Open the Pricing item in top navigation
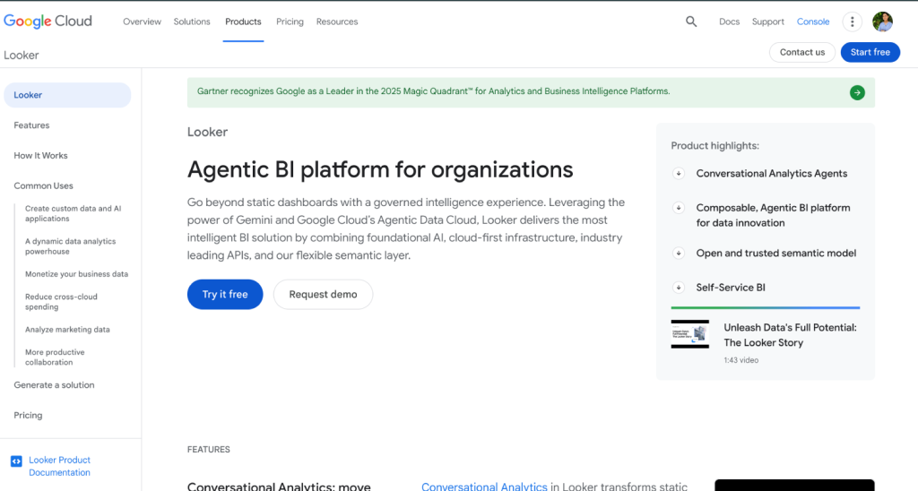This screenshot has width=918, height=491. coord(290,22)
